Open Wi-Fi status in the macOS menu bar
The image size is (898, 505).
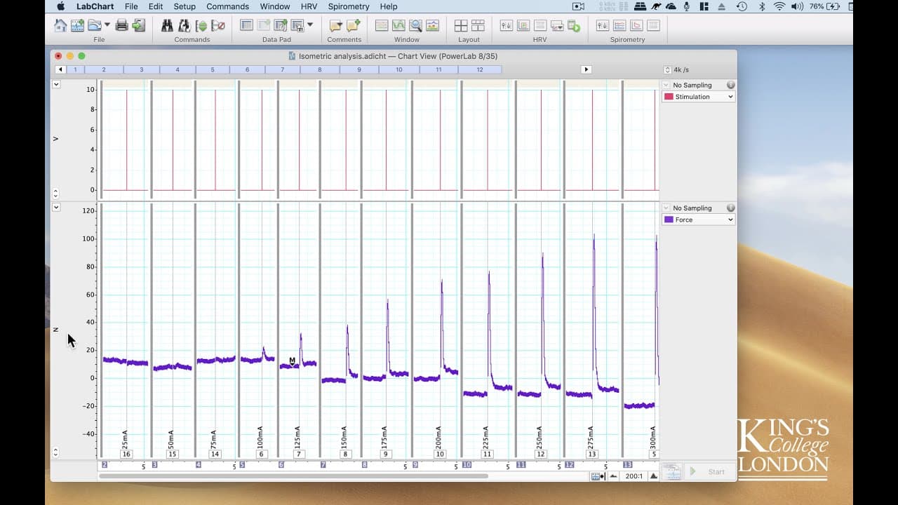coord(779,6)
